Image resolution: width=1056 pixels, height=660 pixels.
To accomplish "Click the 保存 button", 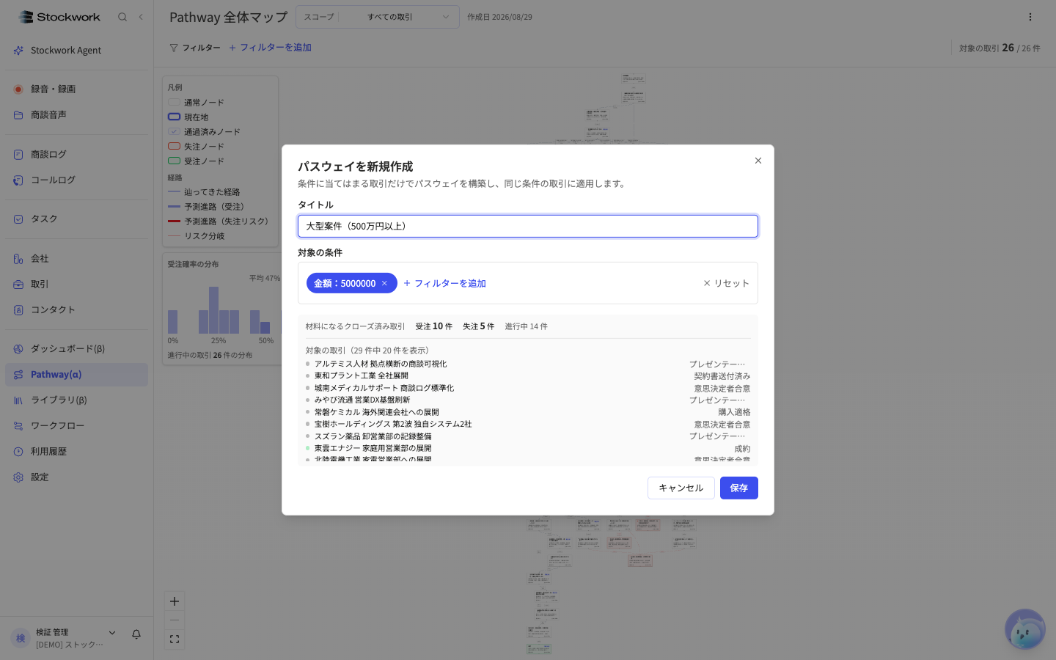I will (739, 488).
